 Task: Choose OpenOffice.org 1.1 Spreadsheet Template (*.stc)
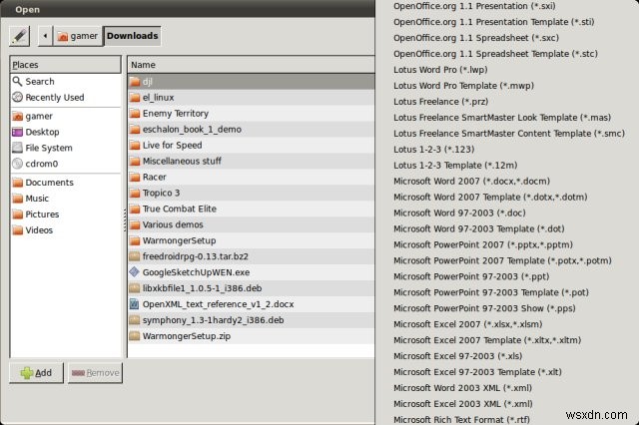tap(495, 54)
